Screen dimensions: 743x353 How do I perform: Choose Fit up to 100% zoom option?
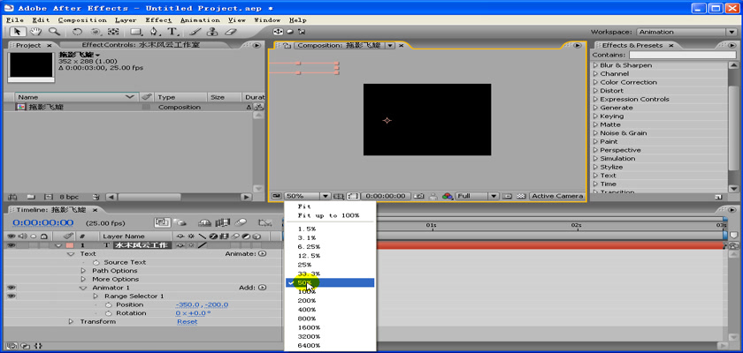click(330, 215)
